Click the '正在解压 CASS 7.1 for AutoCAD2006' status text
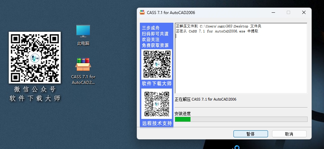The image size is (324, 149). tap(205, 99)
